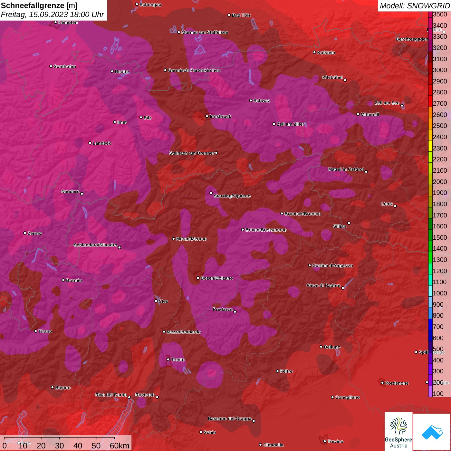451x451 pixels.
Task: Click the Sillian label
Action: tap(340, 226)
